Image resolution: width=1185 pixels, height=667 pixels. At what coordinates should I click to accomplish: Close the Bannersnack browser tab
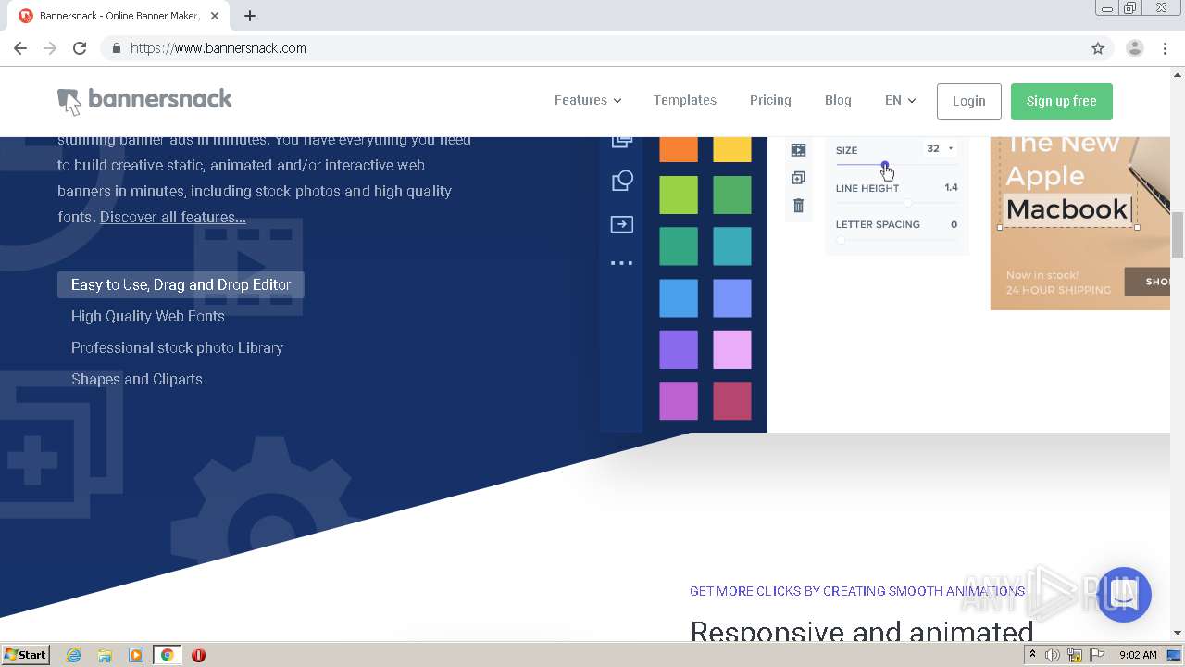(x=215, y=16)
